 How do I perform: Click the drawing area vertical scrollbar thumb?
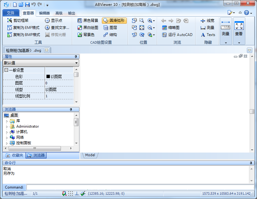coord(252,111)
